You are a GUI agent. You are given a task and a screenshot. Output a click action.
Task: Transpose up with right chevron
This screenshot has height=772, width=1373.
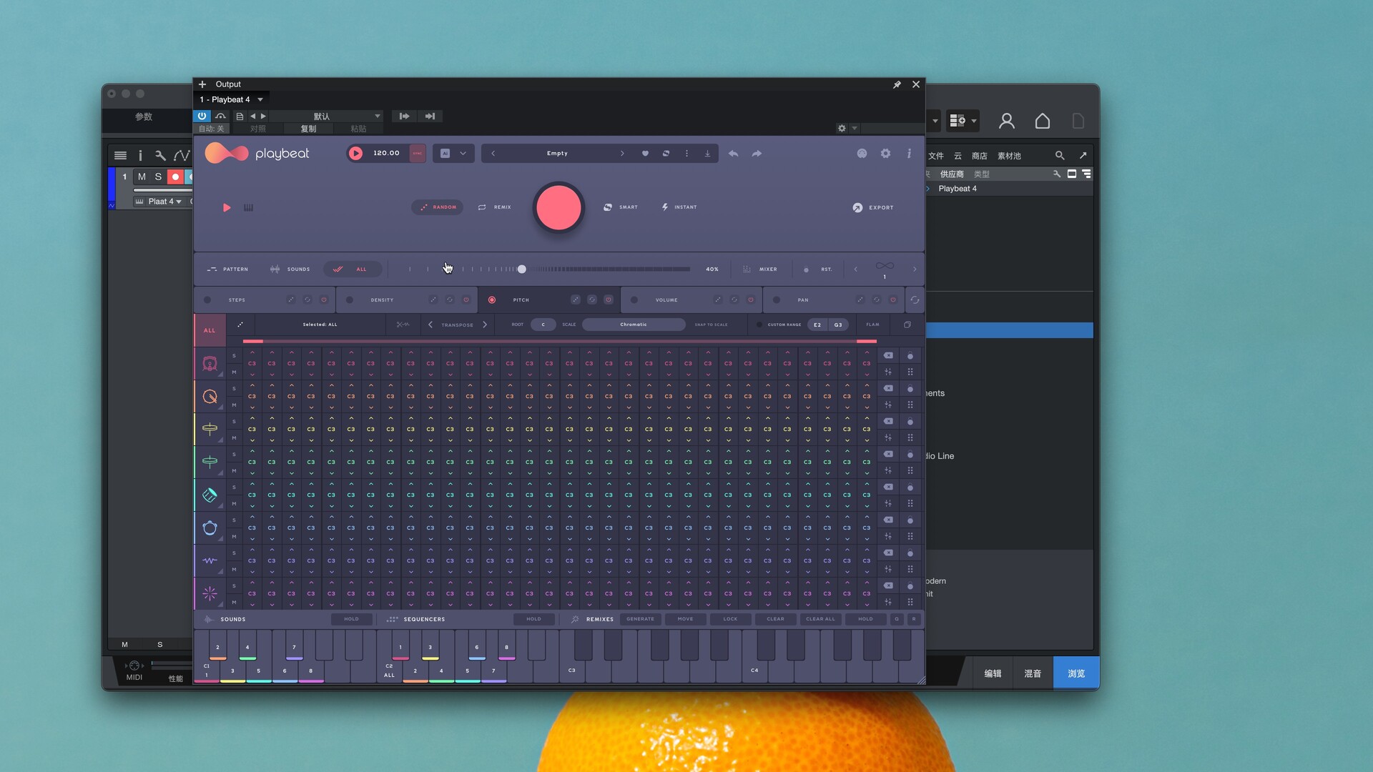pyautogui.click(x=485, y=325)
